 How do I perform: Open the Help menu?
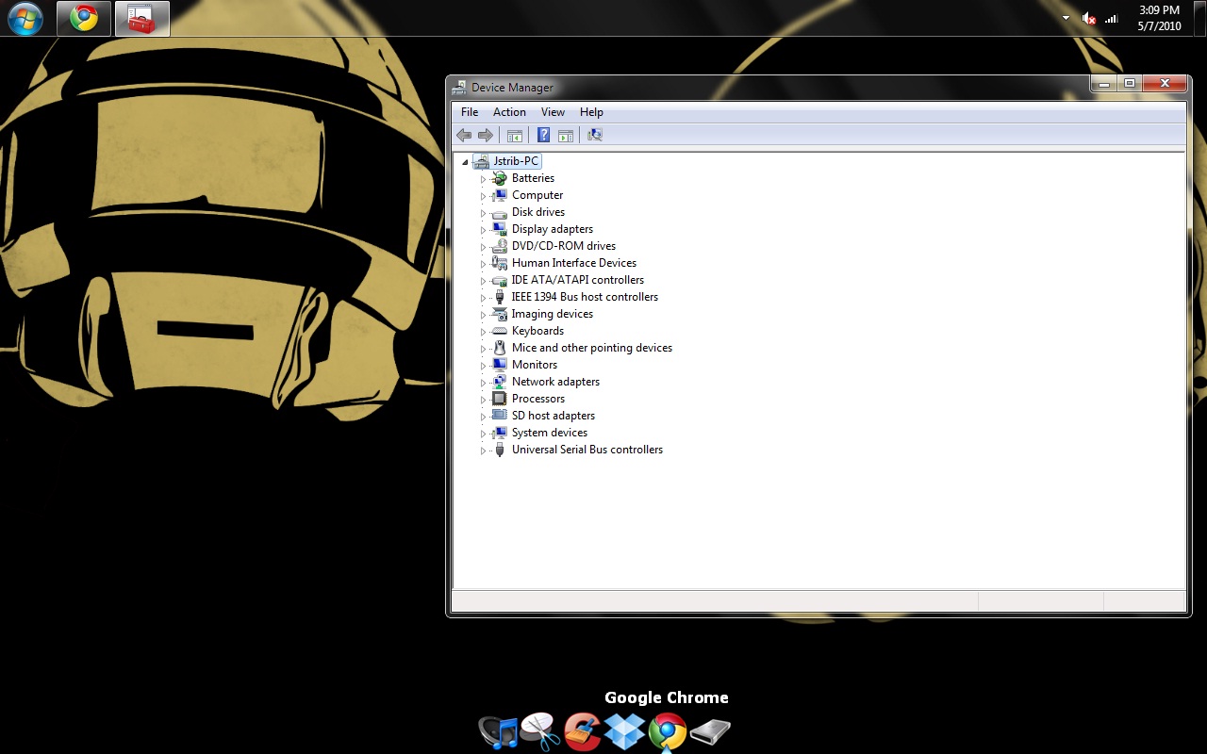coord(591,112)
